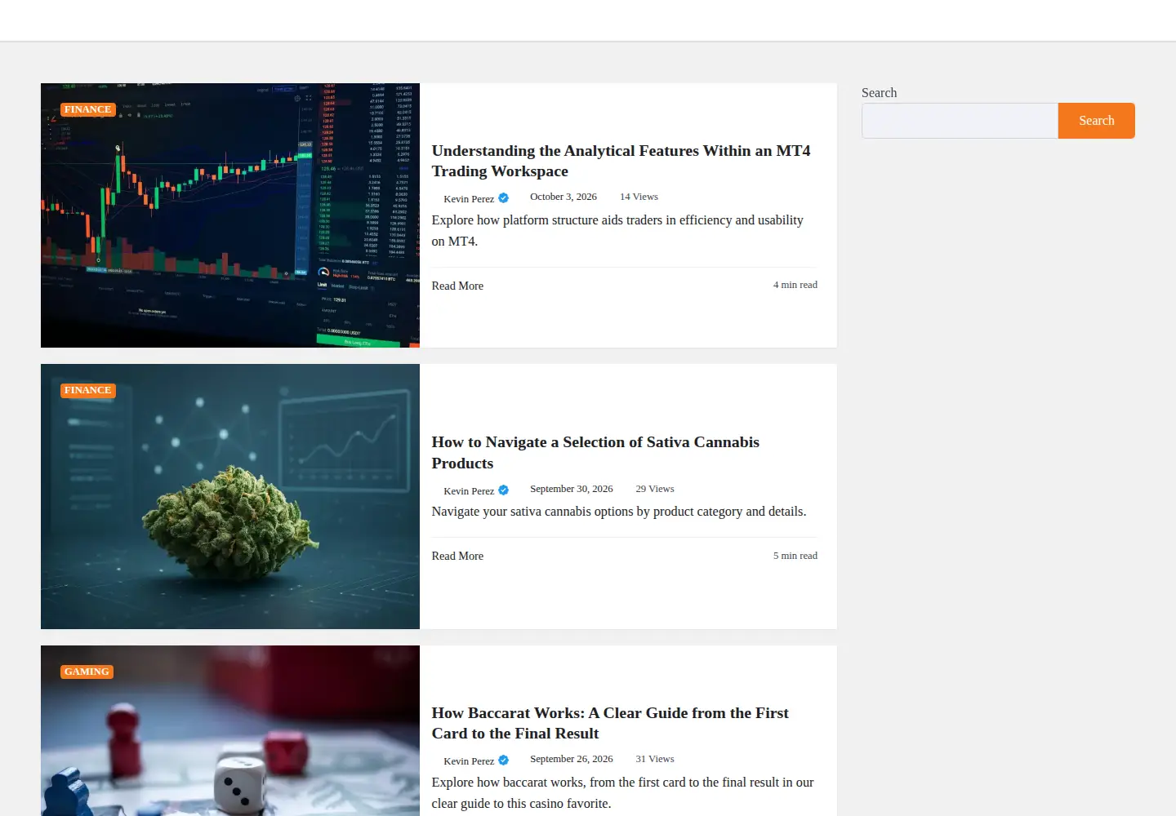Click verified badge beside MT4 article author
Viewport: 1176px width, 816px height.
(x=504, y=197)
